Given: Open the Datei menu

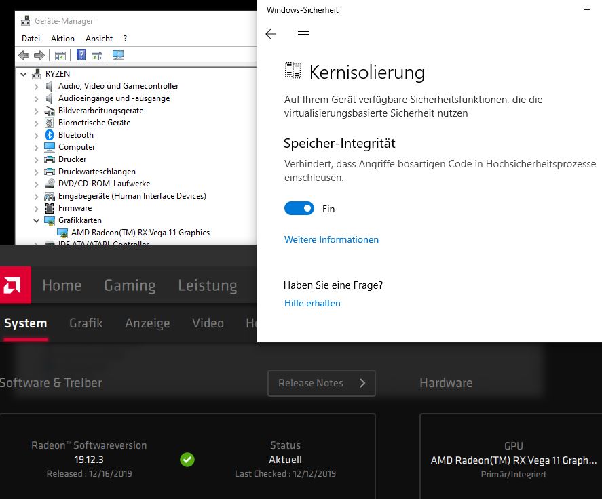Looking at the screenshot, I should (x=31, y=39).
